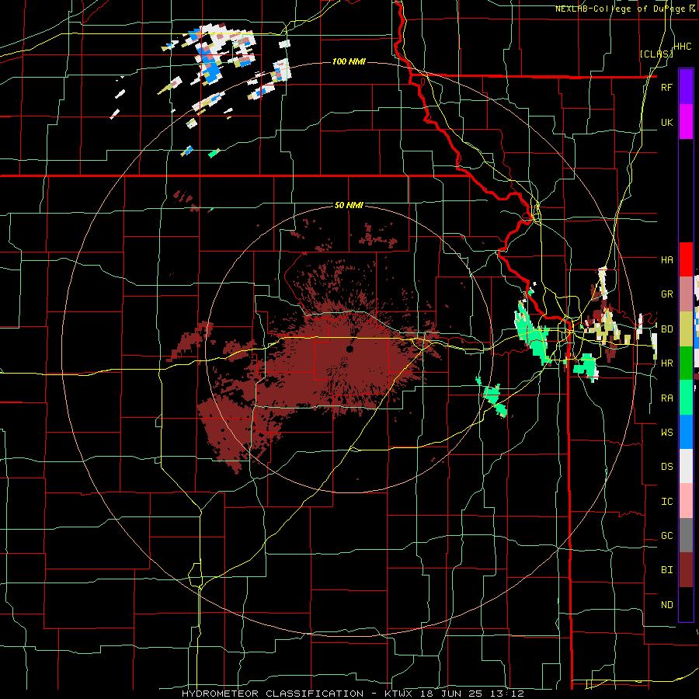Click the RA light green legend swatch

(x=686, y=398)
